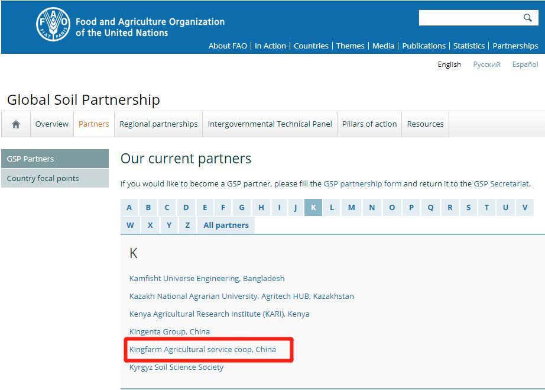Screen dimensions: 545x390
Task: Open Kamfisht Universe Engineering, Bangladesh link
Action: pyautogui.click(x=207, y=278)
